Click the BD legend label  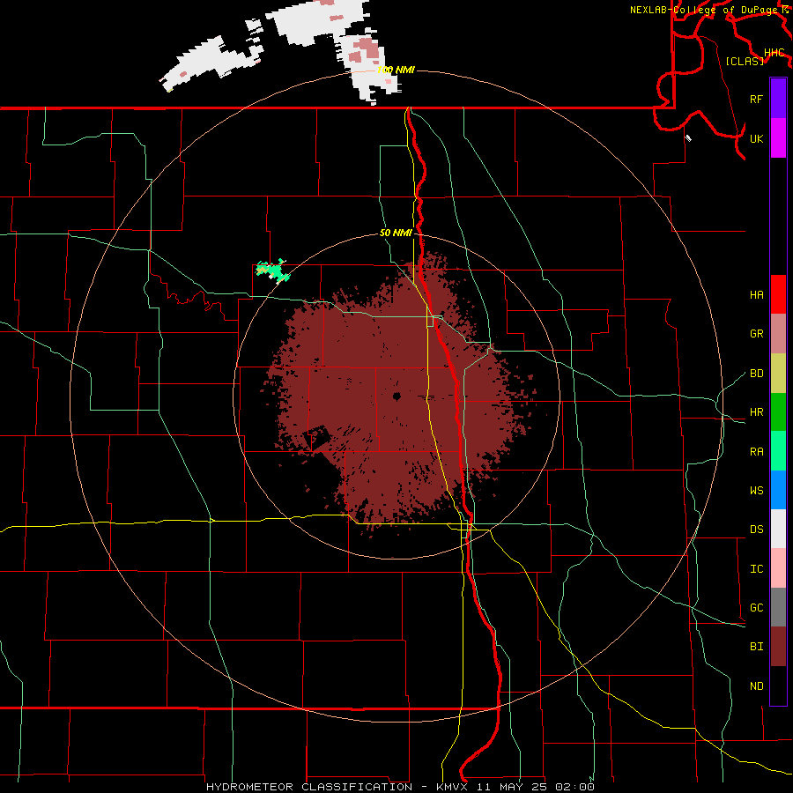[756, 374]
